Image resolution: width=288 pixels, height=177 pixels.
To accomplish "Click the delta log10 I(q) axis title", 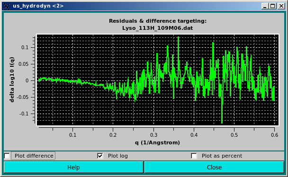I will [x=12, y=80].
